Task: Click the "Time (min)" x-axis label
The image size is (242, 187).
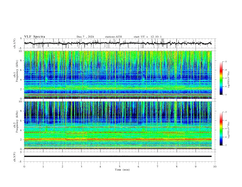Action: pyautogui.click(x=122, y=170)
